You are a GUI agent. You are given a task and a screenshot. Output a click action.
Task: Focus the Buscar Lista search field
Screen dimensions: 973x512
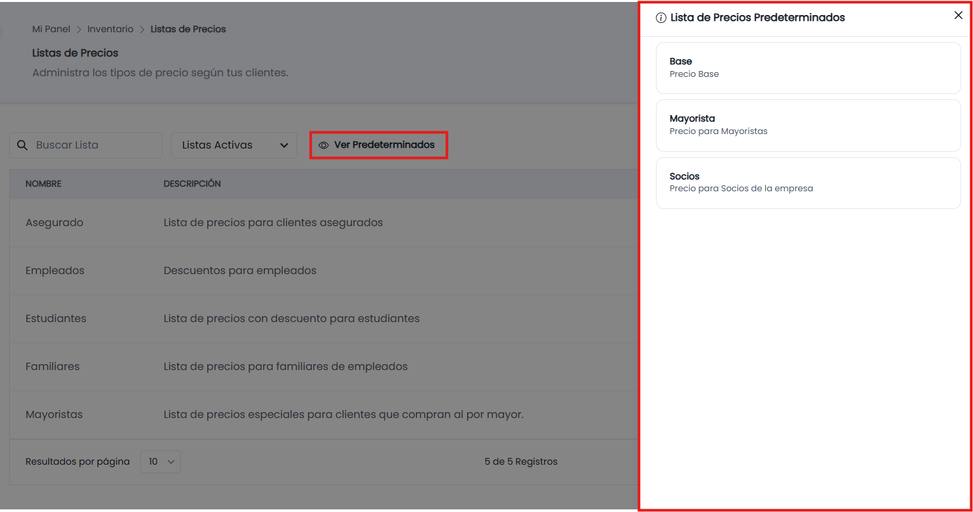[x=86, y=145]
